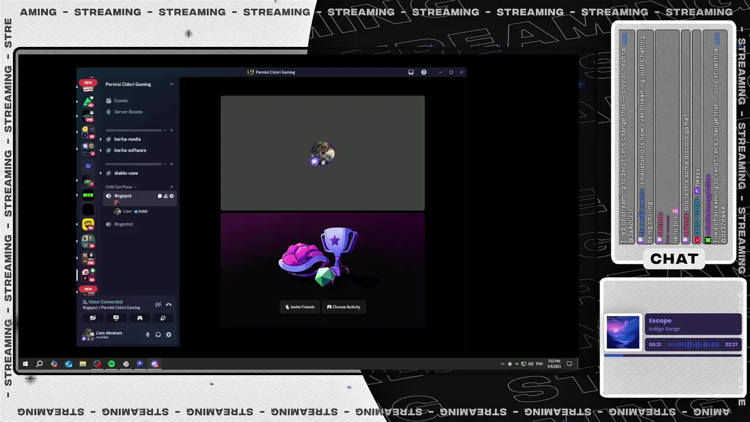Mute the microphone in Discord user panel

tap(148, 335)
